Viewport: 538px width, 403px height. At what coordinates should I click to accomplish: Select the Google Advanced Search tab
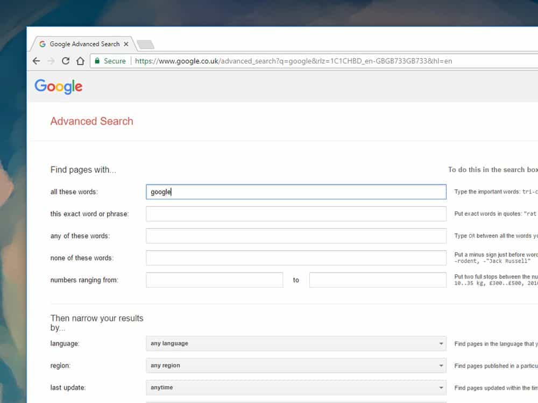click(x=81, y=44)
